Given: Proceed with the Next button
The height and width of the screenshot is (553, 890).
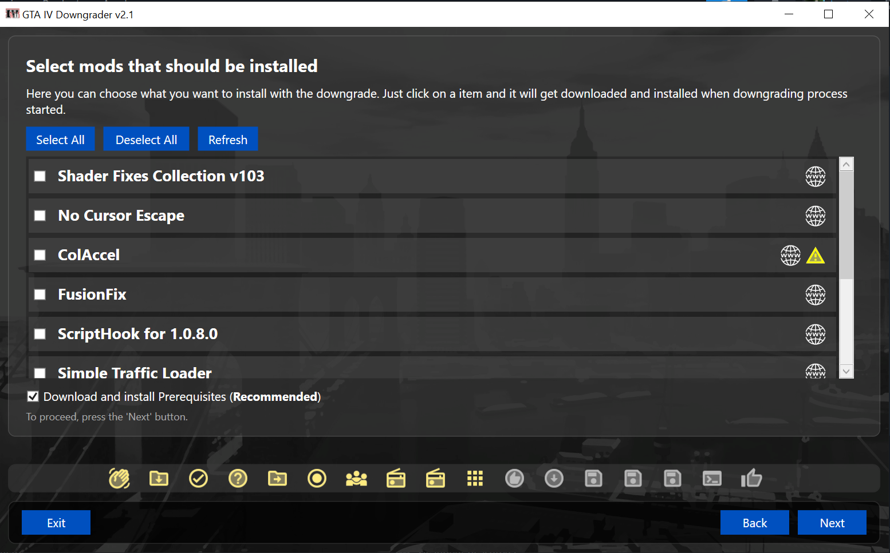Looking at the screenshot, I should pyautogui.click(x=832, y=523).
